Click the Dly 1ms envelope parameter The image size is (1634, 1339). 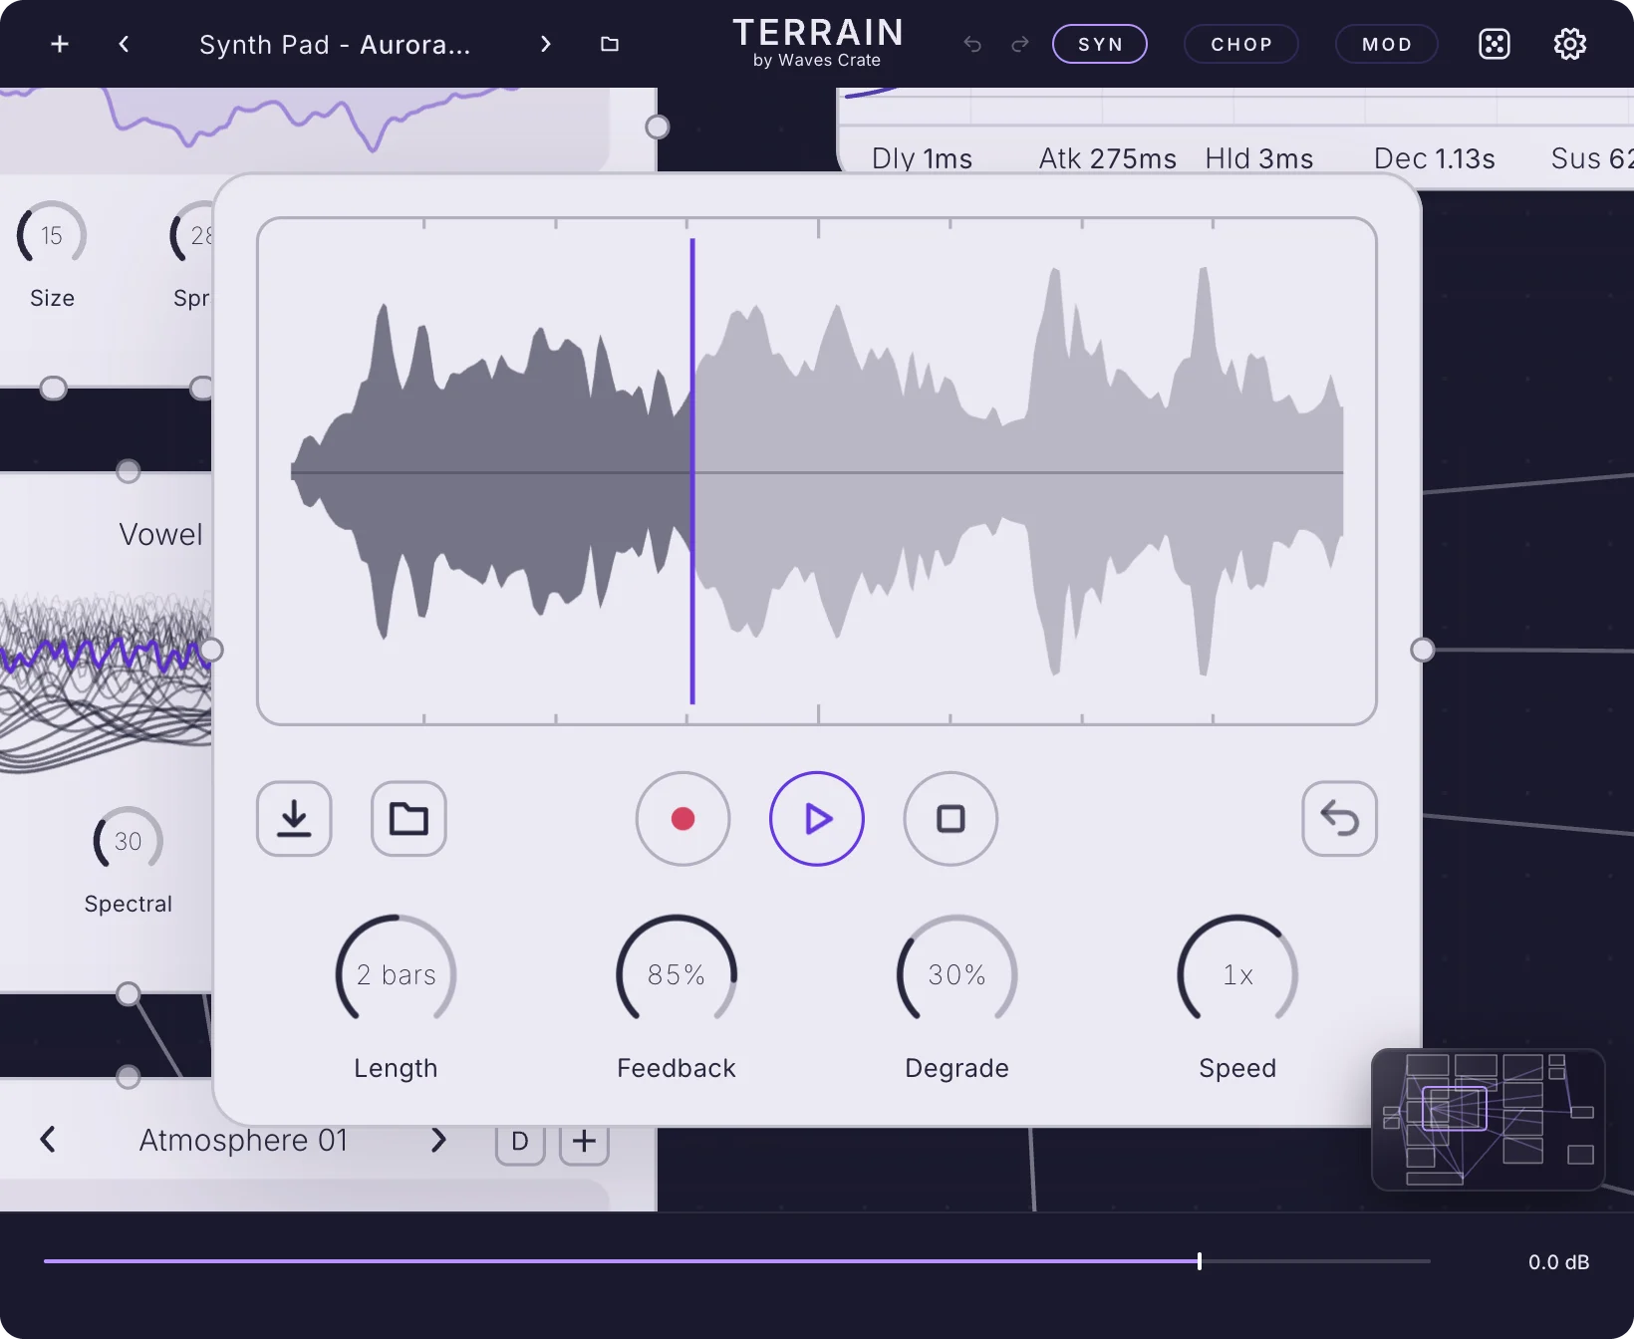click(x=922, y=158)
